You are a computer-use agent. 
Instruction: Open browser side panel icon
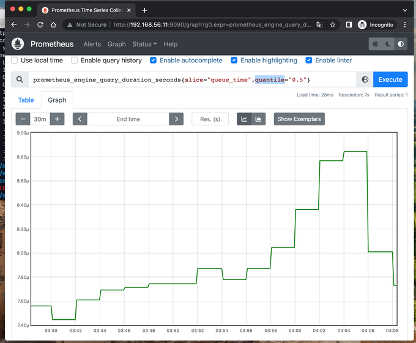tap(349, 25)
